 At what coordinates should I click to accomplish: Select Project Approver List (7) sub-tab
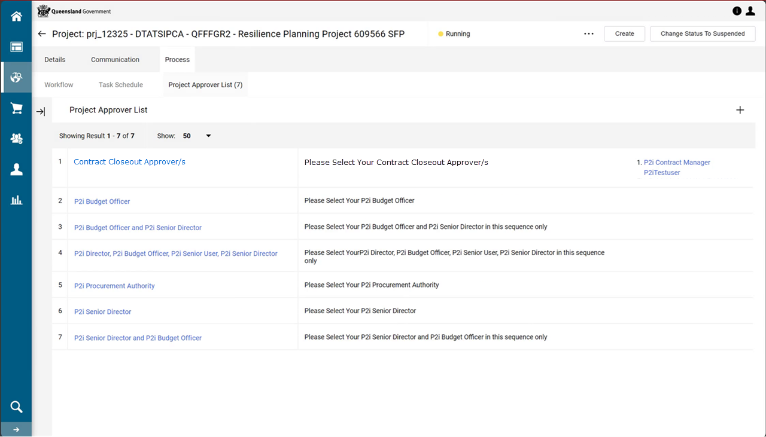pyautogui.click(x=205, y=85)
